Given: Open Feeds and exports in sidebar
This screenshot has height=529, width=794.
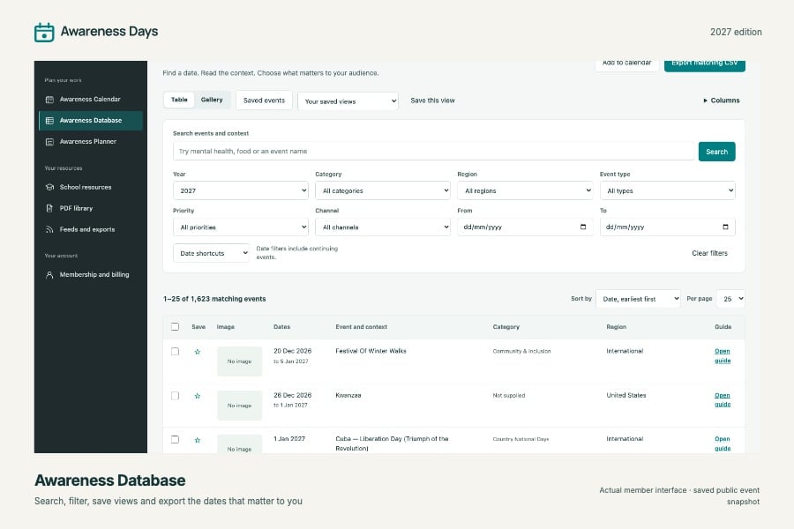Looking at the screenshot, I should point(91,229).
